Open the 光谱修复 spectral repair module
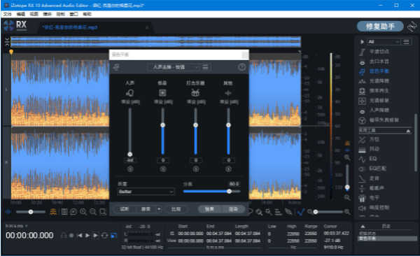The image size is (420, 256). point(379,101)
